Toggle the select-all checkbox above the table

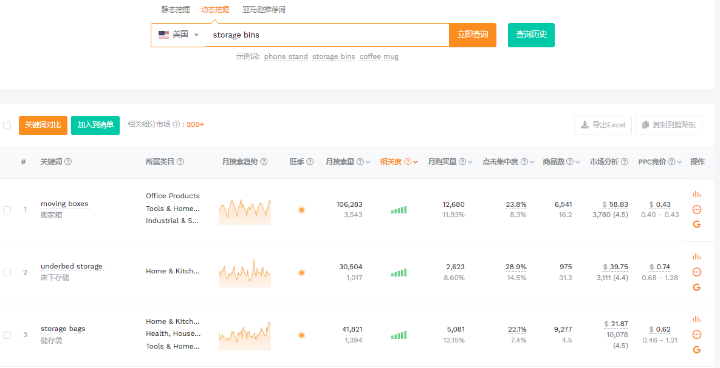7,125
